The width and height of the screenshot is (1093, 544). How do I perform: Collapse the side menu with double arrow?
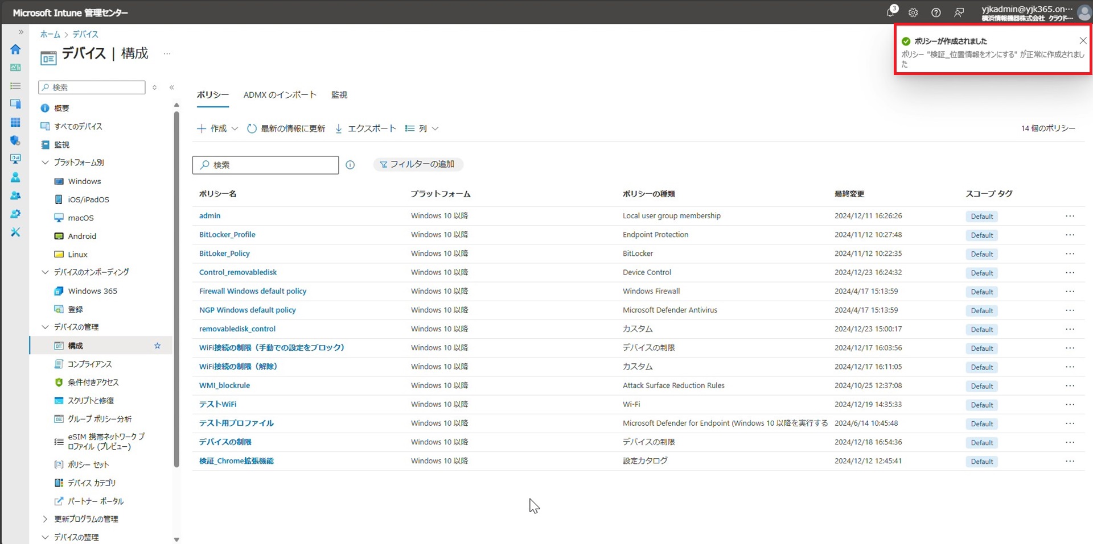[x=171, y=87]
